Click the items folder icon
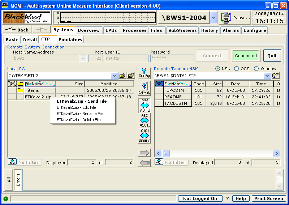This screenshot has height=205, width=289. coord(20,90)
